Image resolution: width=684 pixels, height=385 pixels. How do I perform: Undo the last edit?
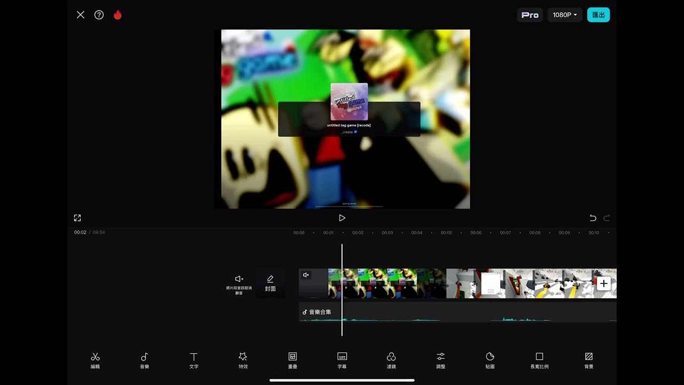pyautogui.click(x=593, y=218)
